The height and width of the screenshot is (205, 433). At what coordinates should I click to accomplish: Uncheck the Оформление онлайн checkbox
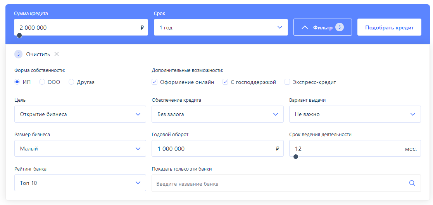pos(155,82)
